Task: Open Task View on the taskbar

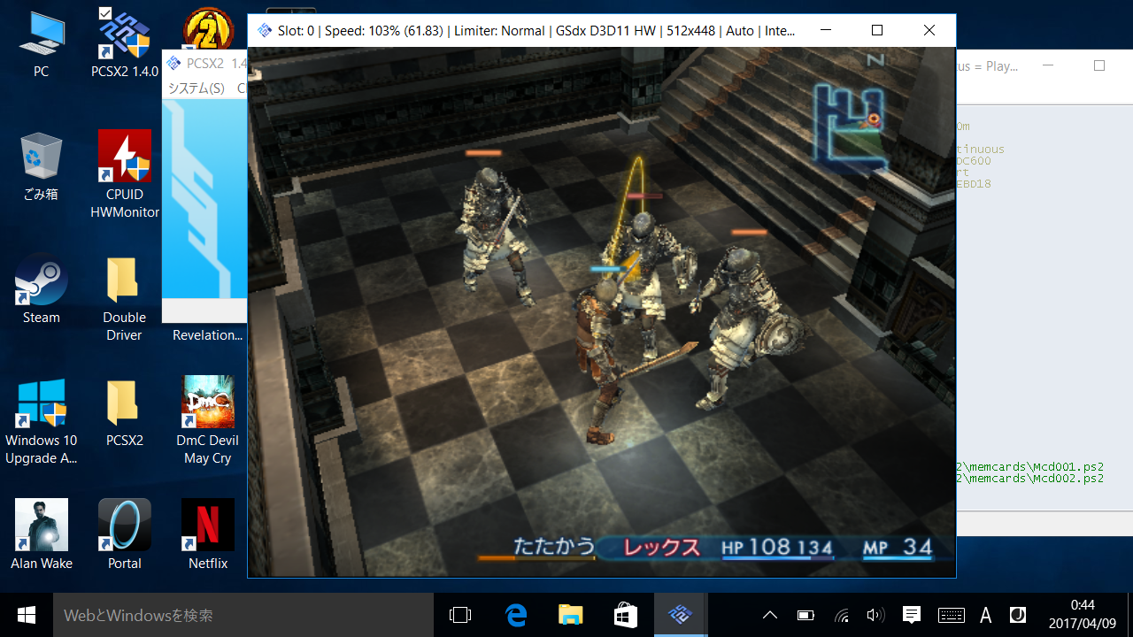Action: click(460, 615)
